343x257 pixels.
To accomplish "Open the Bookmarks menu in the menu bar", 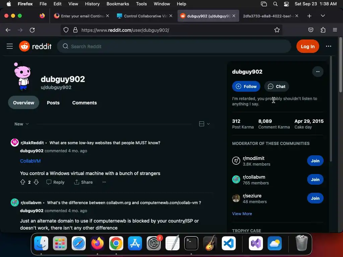I will [x=118, y=4].
